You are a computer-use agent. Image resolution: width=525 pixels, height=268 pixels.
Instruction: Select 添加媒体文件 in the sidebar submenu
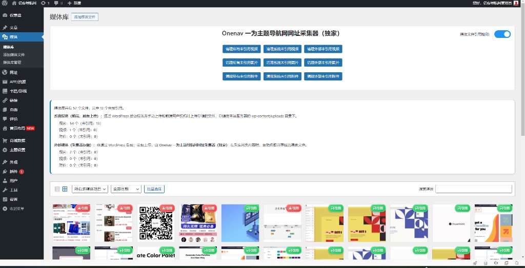pos(14,54)
